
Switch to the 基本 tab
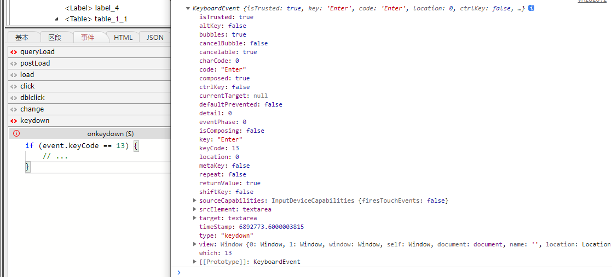point(22,37)
